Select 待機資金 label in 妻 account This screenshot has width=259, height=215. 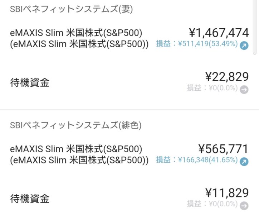point(29,83)
